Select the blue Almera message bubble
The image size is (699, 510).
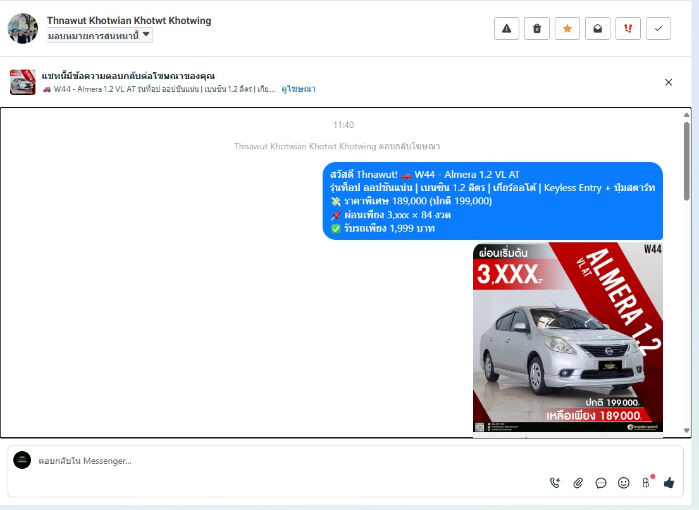(x=493, y=201)
